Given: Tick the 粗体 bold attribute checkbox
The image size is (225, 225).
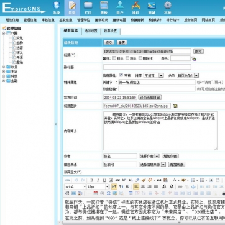Looking at the screenshot, I should coord(114,58).
